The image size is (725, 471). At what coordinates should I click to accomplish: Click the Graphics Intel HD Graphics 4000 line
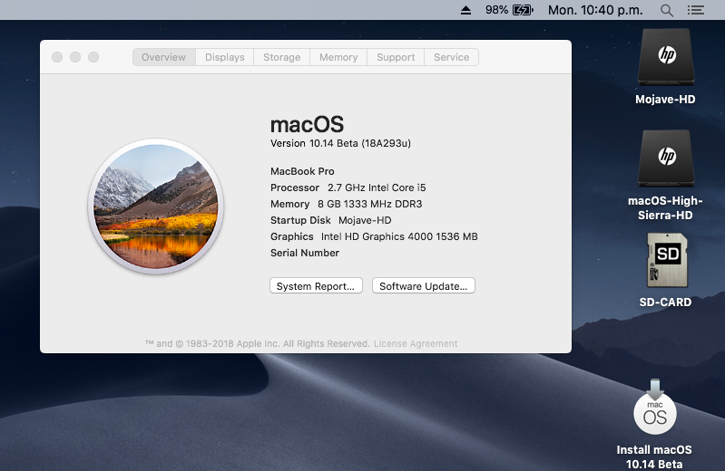point(374,236)
